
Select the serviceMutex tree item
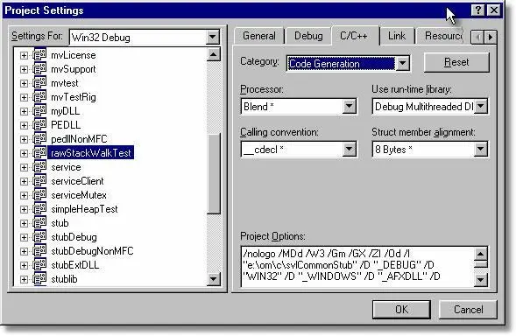point(79,195)
